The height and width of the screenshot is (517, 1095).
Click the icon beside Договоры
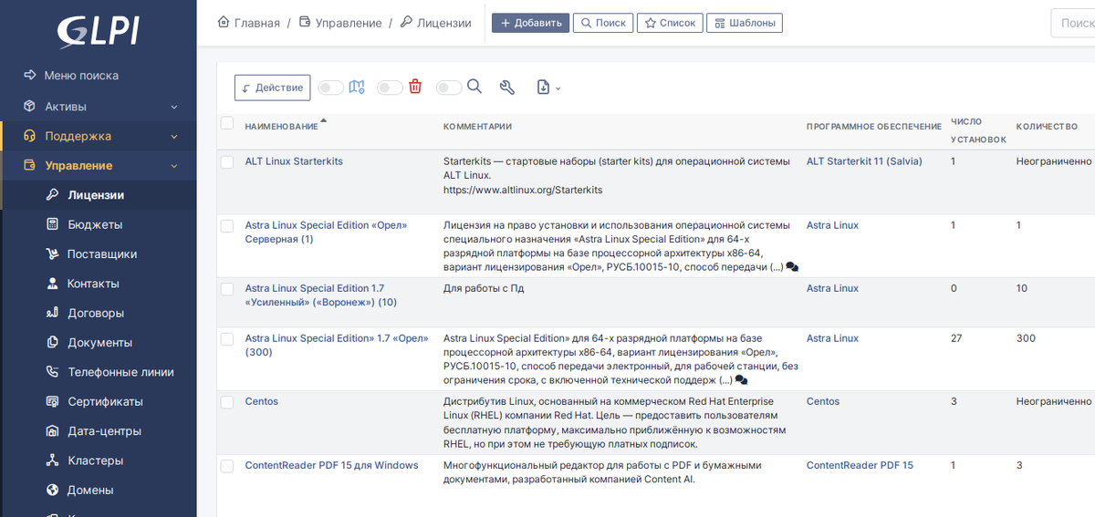[x=52, y=313]
